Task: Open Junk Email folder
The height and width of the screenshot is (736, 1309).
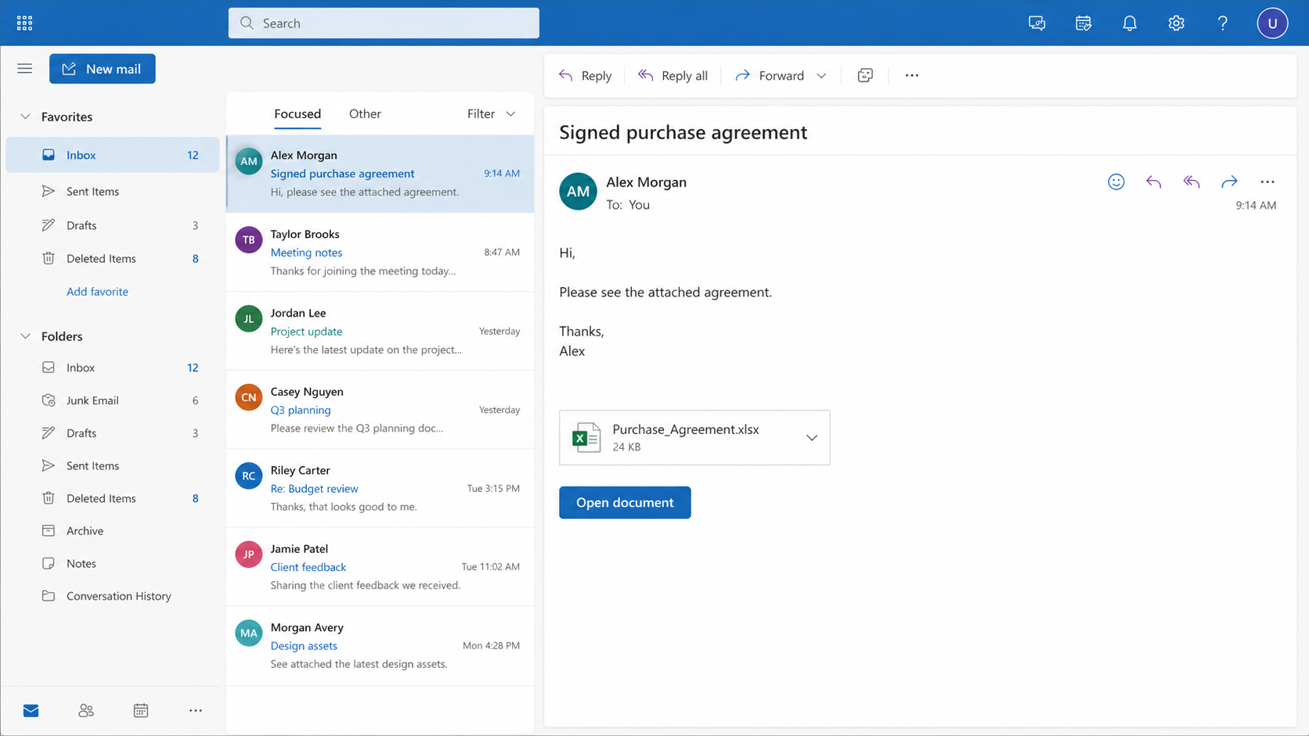Action: [x=113, y=400]
